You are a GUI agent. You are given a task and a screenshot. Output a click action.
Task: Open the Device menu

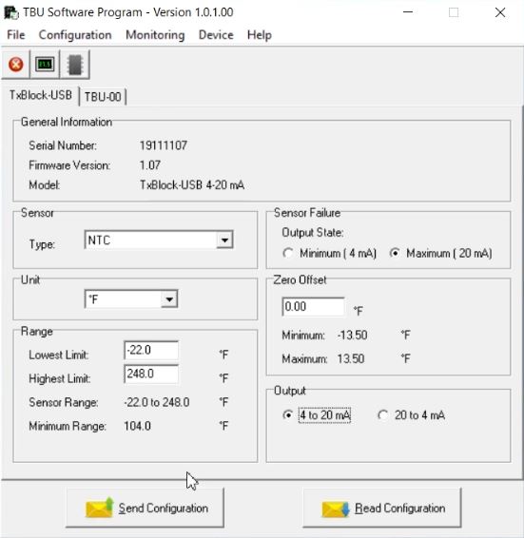(x=216, y=35)
